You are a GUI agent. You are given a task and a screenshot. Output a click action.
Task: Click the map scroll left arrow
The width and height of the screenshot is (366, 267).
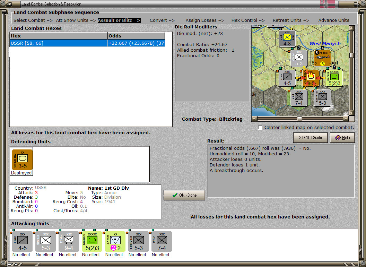(x=254, y=119)
